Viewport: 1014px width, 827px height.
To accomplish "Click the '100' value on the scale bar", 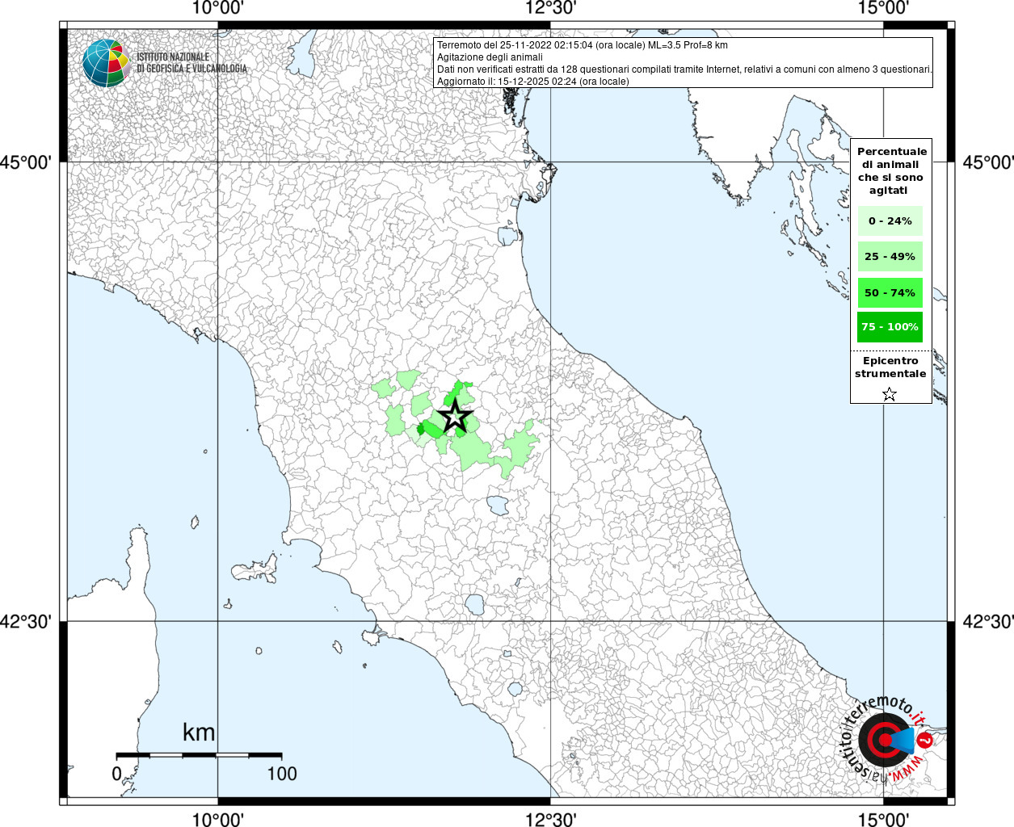I will 282,774.
